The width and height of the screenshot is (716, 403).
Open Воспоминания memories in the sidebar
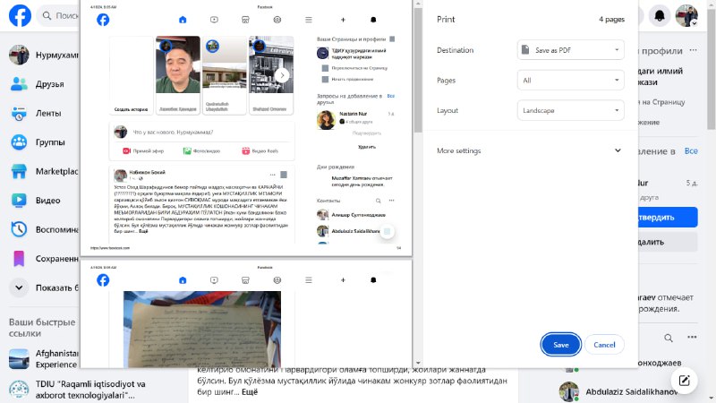click(43, 229)
